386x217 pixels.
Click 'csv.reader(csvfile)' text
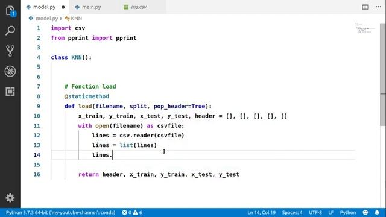tap(152, 135)
